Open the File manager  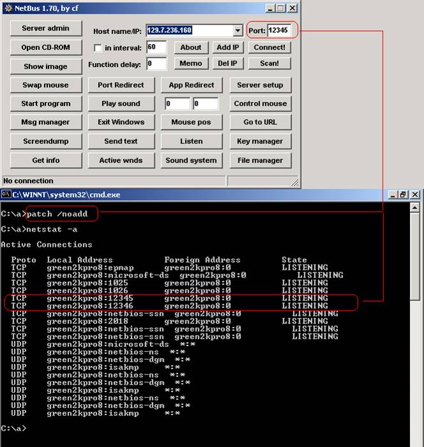(x=260, y=160)
